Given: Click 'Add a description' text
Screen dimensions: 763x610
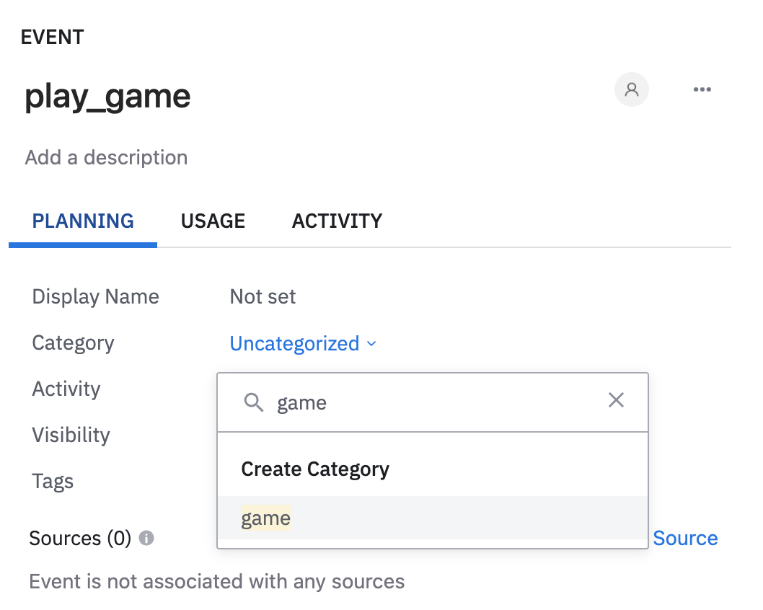Looking at the screenshot, I should [106, 157].
